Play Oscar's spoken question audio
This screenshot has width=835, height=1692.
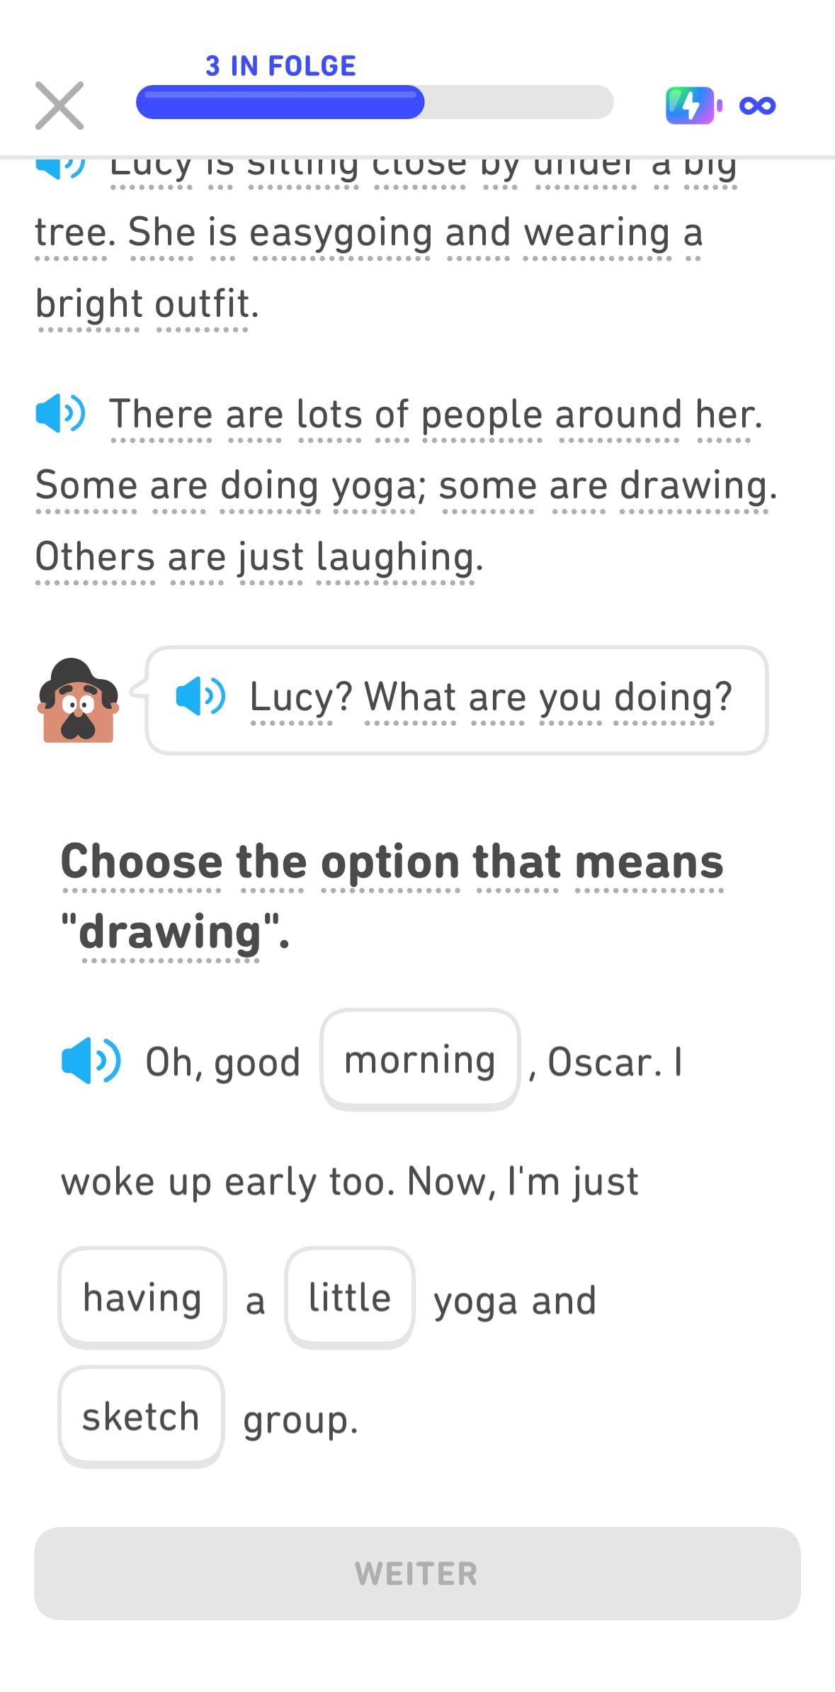pyautogui.click(x=200, y=698)
